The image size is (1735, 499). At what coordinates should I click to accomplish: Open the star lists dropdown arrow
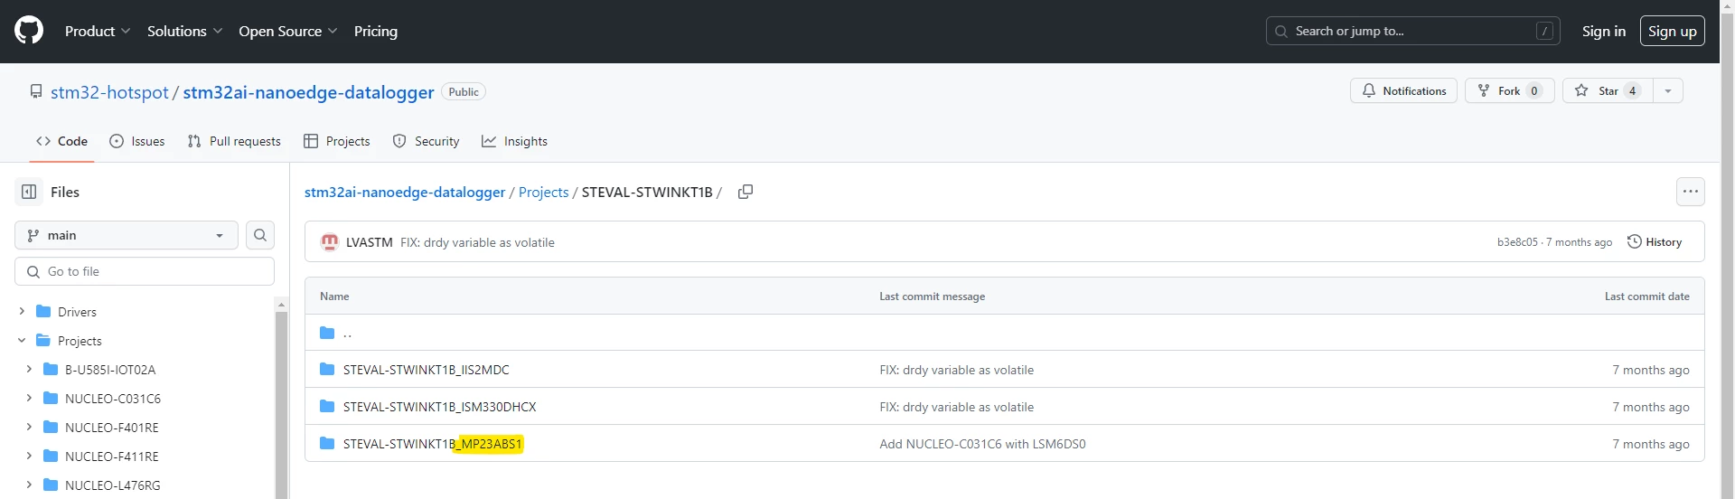coord(1668,90)
